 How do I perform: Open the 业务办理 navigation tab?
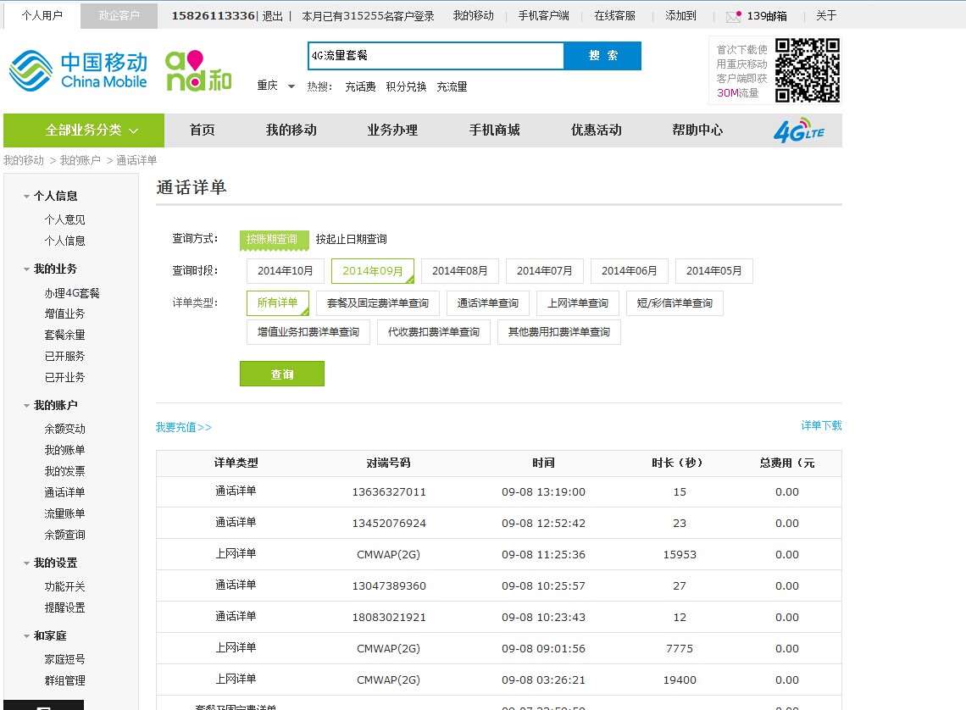[x=392, y=130]
